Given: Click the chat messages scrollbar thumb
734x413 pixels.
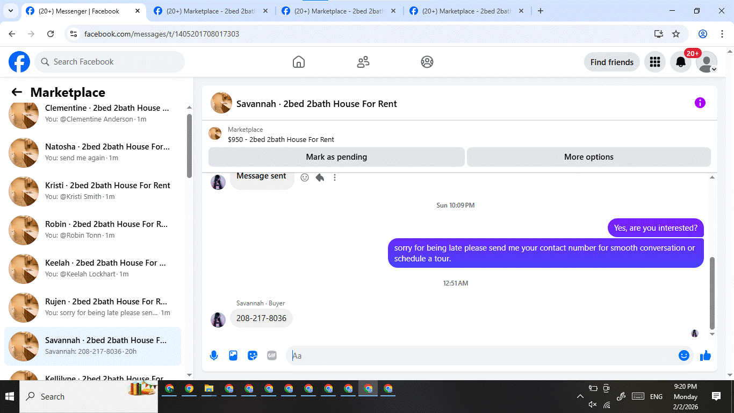Looking at the screenshot, I should click(713, 293).
